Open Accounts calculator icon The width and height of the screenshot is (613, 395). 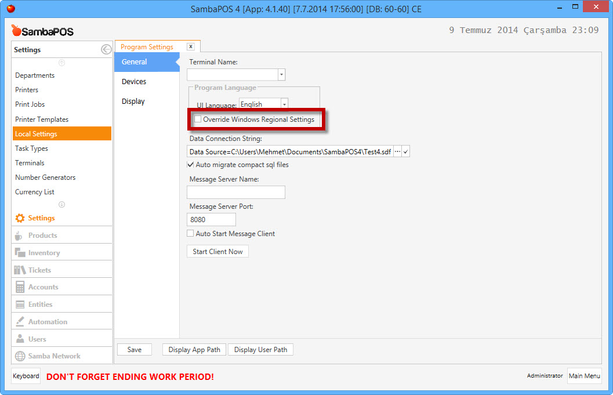[x=20, y=287]
